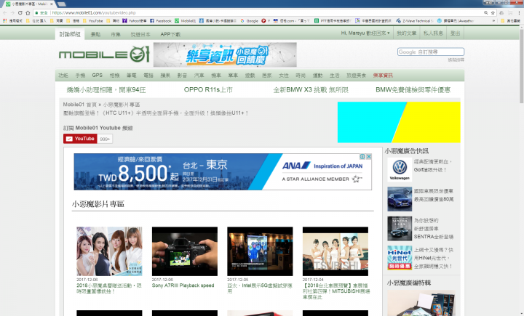The height and width of the screenshot is (316, 524).
Task: Open the YouTube bookmarks folder
Action: coord(93,20)
